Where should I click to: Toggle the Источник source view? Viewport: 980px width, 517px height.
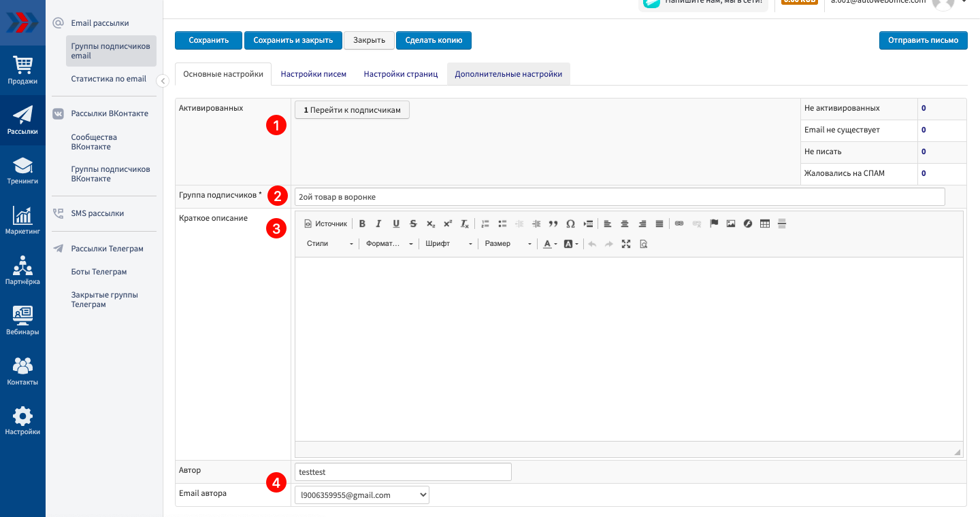(325, 224)
